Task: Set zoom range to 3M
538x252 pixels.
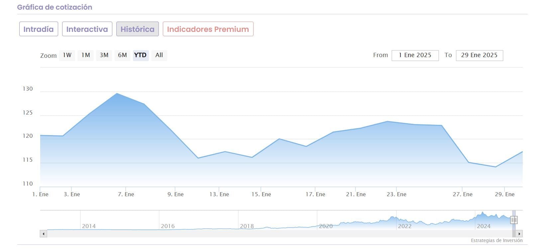Action: coord(104,55)
